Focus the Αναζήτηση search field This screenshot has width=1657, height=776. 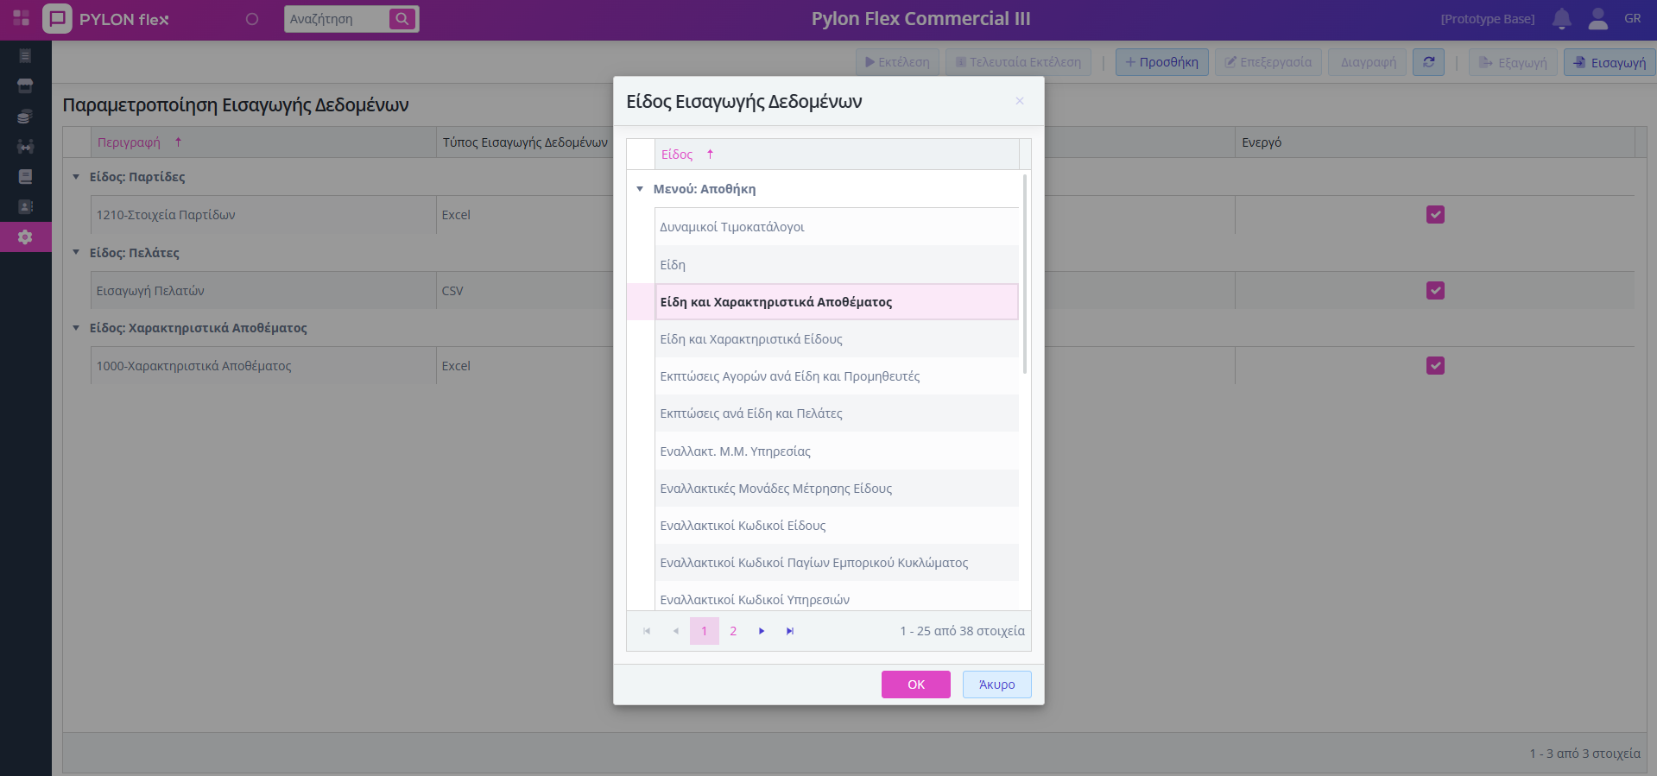(335, 19)
